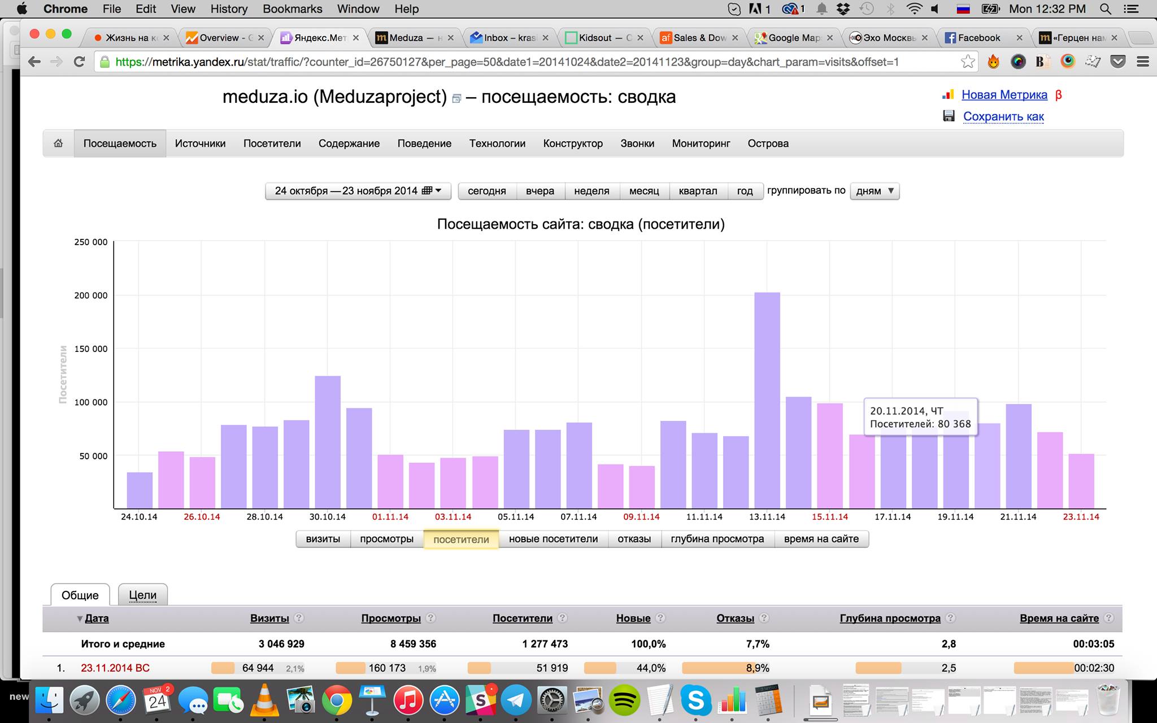This screenshot has height=723, width=1157.
Task: Open Spotify from the dock
Action: tap(624, 701)
